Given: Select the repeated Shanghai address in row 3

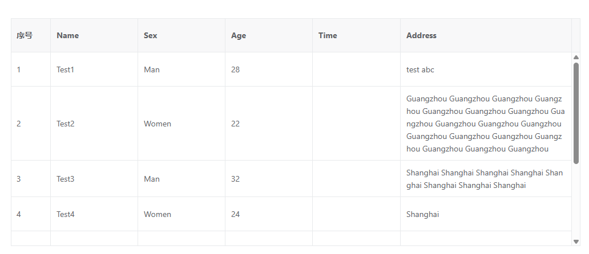Looking at the screenshot, I should 484,179.
